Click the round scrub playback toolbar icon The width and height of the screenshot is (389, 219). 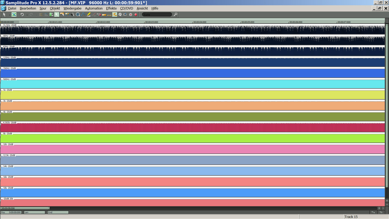120,14
